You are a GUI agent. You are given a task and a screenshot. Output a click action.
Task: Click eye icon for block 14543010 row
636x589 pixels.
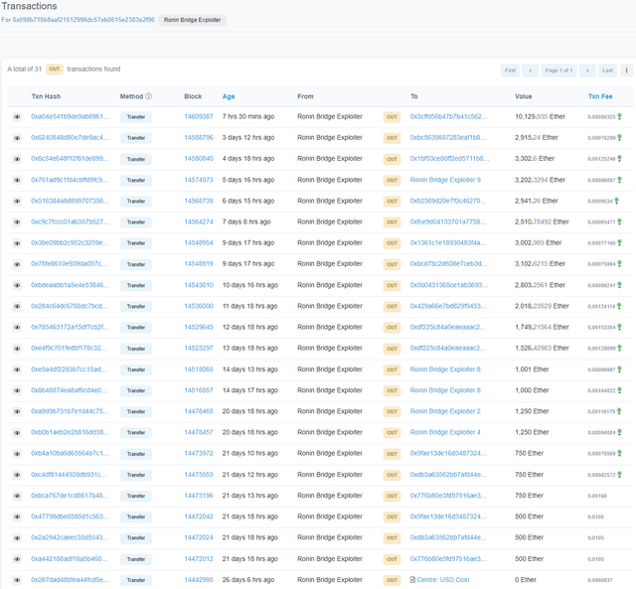(17, 285)
